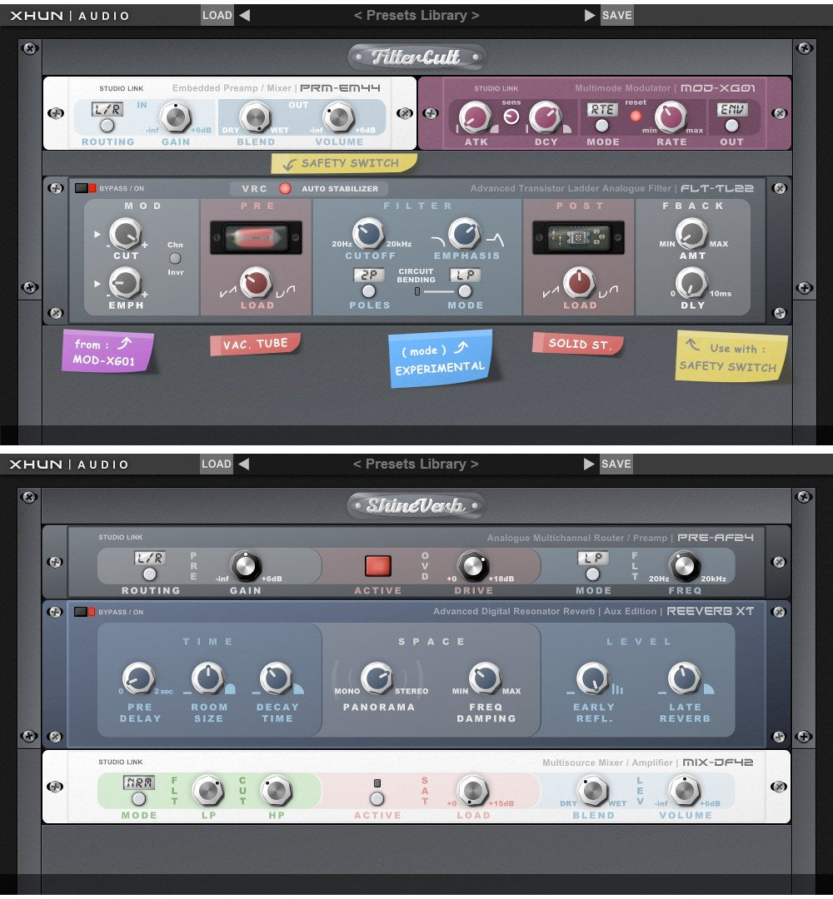Open Presets Library in FilterCult top bar
833x899 pixels.
(x=416, y=15)
